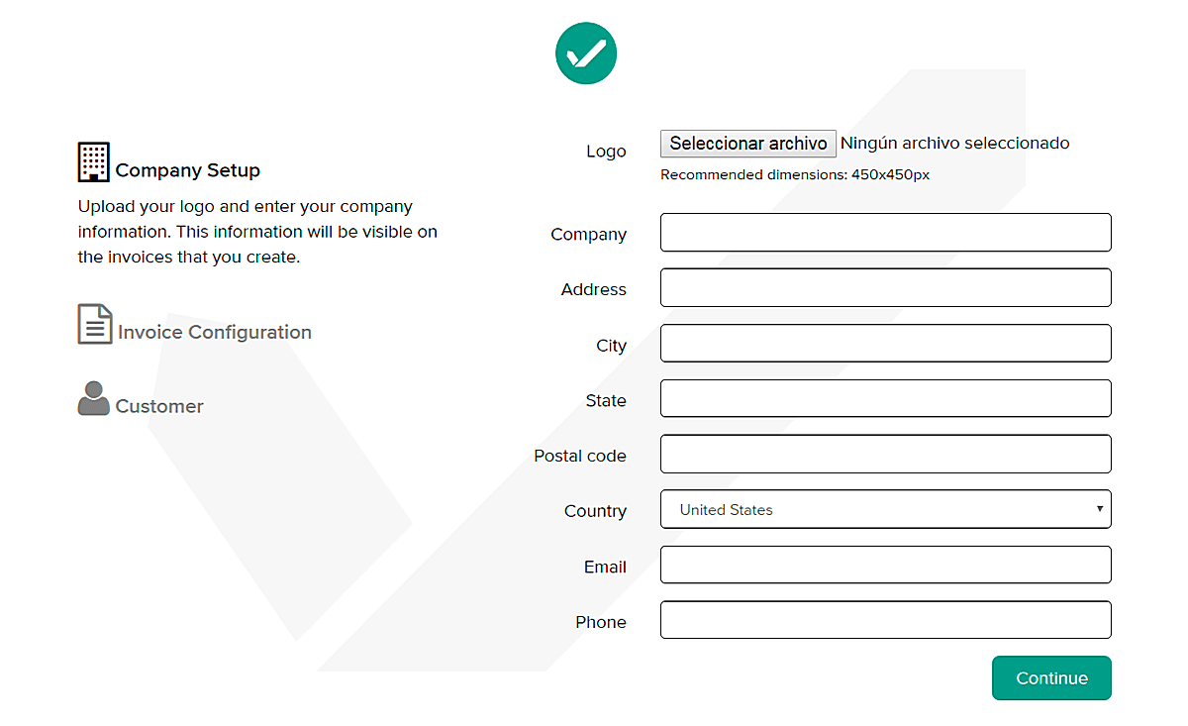
Task: Click the Country dropdown arrow
Action: pyautogui.click(x=1099, y=509)
